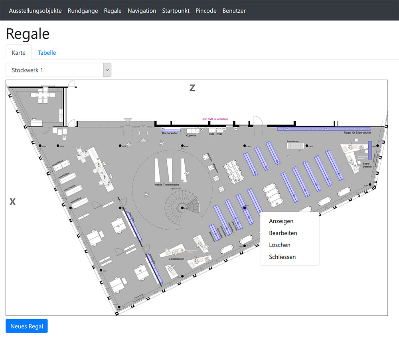Click the X axis label
The width and height of the screenshot is (399, 339).
[x=12, y=202]
